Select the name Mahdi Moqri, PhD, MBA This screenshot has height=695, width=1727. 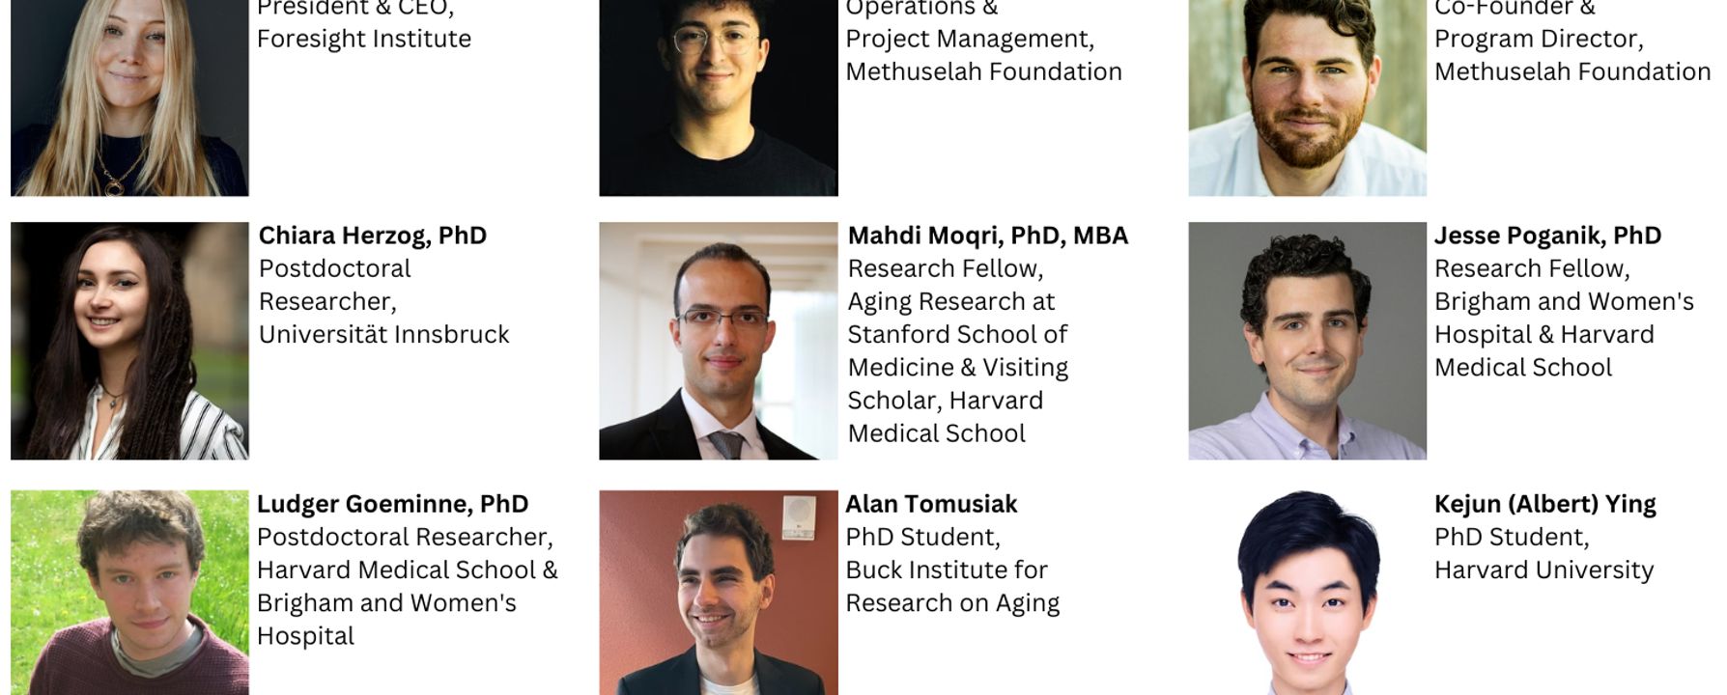click(987, 236)
